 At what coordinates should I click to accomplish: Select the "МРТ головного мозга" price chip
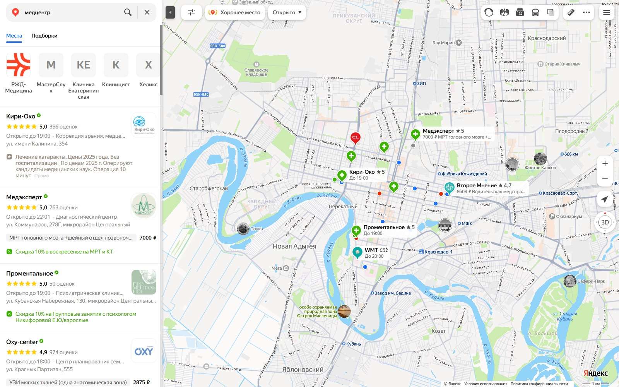pos(71,238)
